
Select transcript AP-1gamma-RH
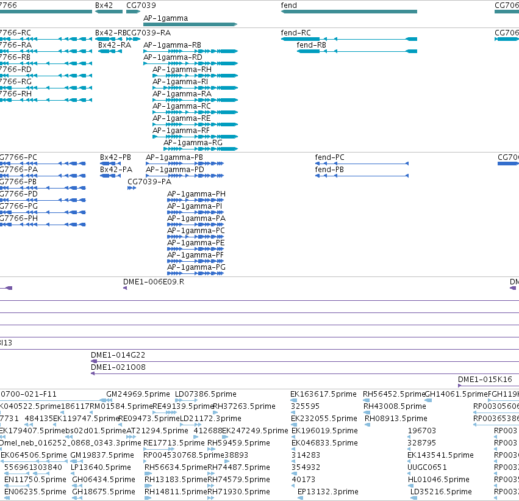(x=182, y=70)
